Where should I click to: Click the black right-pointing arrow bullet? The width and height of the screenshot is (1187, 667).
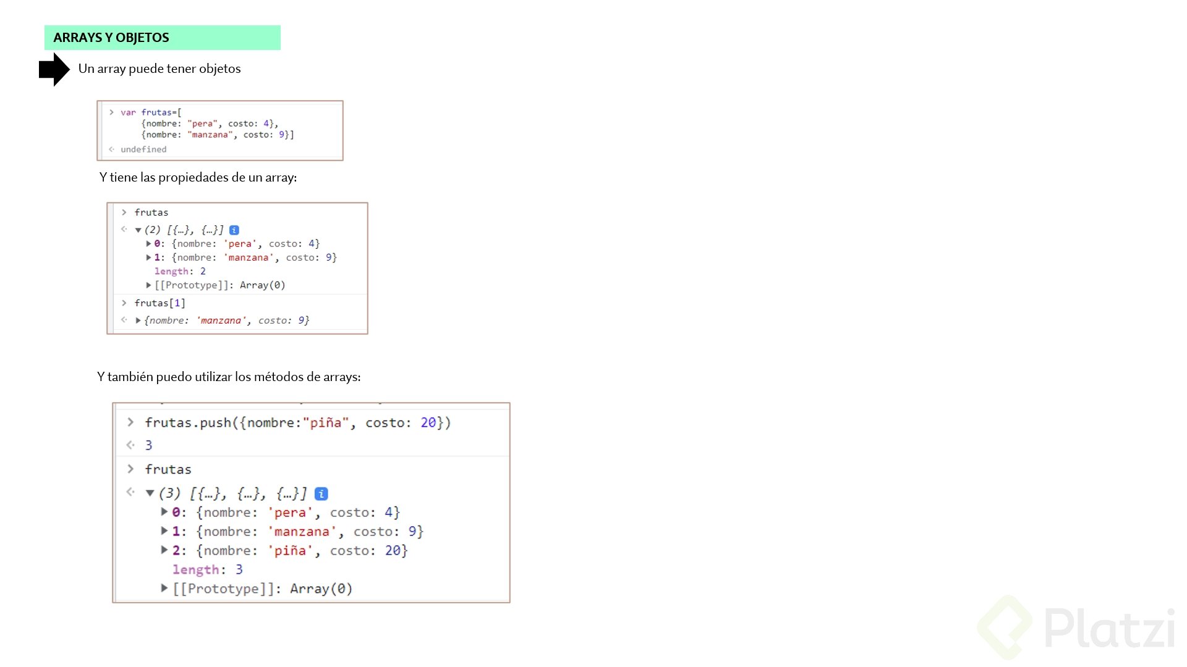pos(54,69)
